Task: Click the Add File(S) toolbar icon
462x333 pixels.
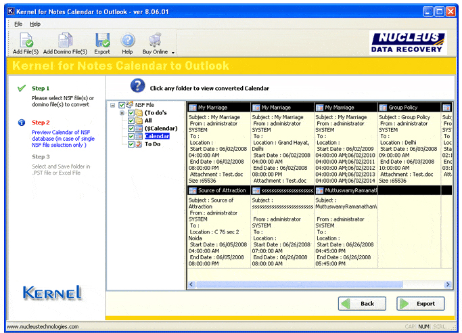Action: (26, 41)
